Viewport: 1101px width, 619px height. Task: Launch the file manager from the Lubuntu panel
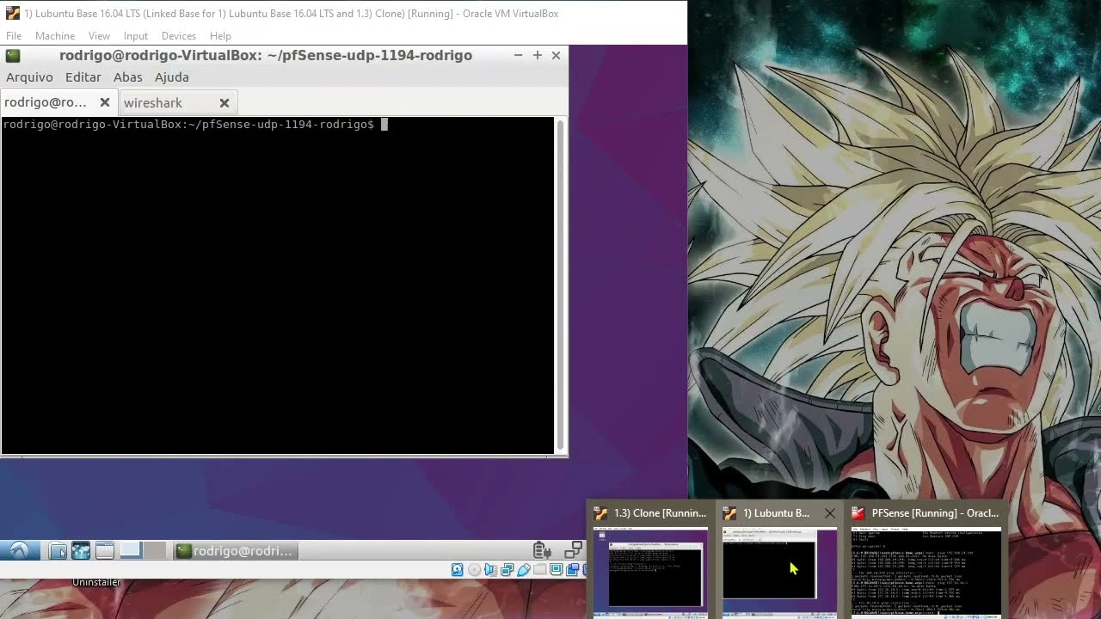pos(58,551)
